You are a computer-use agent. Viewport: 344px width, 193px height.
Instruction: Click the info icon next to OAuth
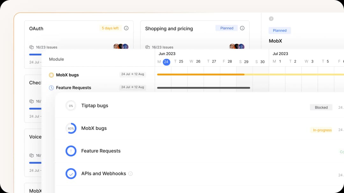pyautogui.click(x=126, y=28)
